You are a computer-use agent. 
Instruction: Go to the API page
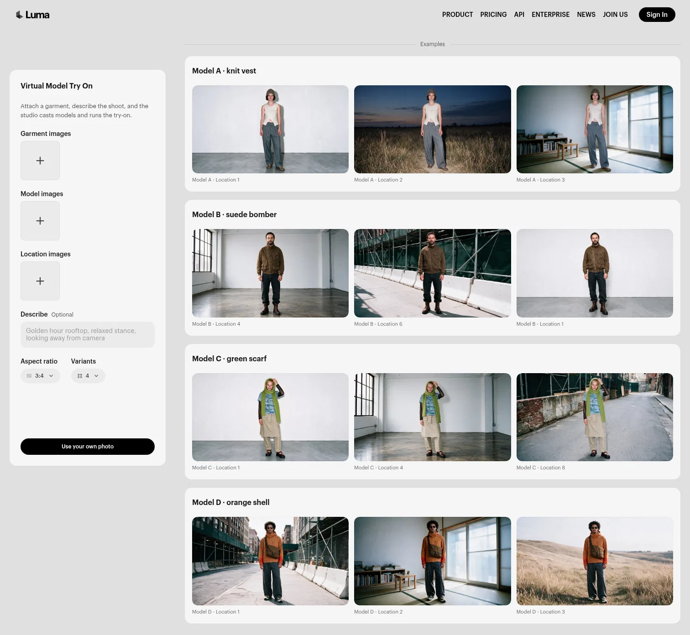click(519, 15)
